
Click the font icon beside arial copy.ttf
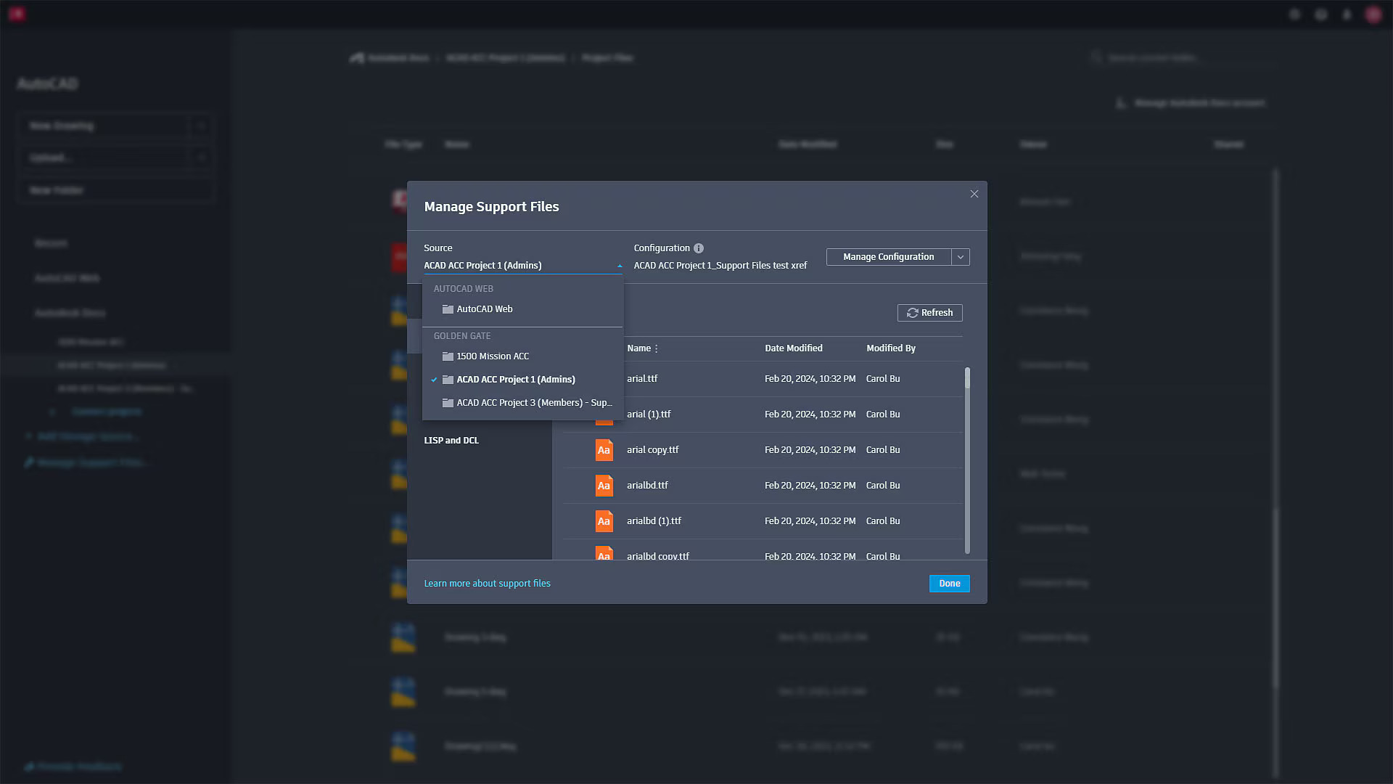tap(604, 450)
